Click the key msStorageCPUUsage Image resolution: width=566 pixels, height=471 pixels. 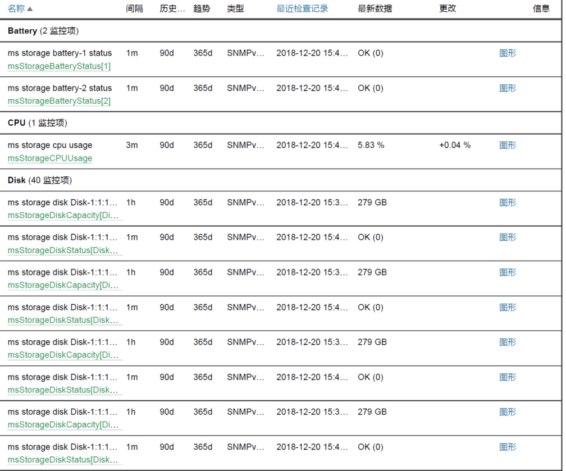[50, 158]
